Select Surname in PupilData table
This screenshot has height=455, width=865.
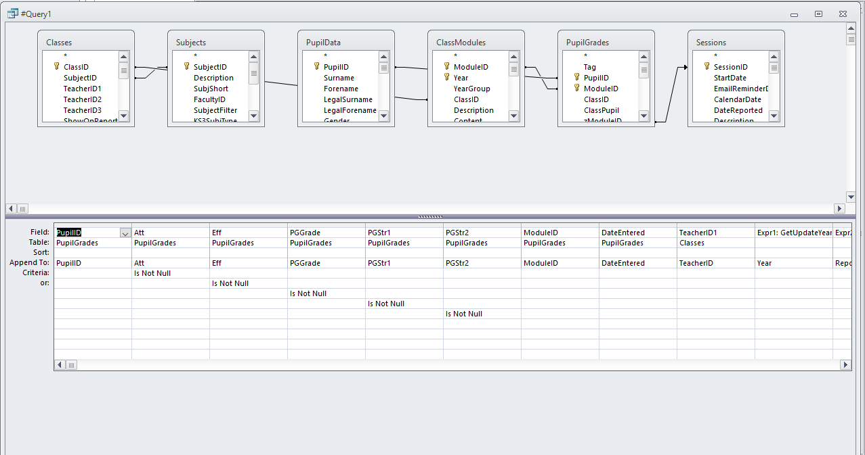(x=339, y=78)
